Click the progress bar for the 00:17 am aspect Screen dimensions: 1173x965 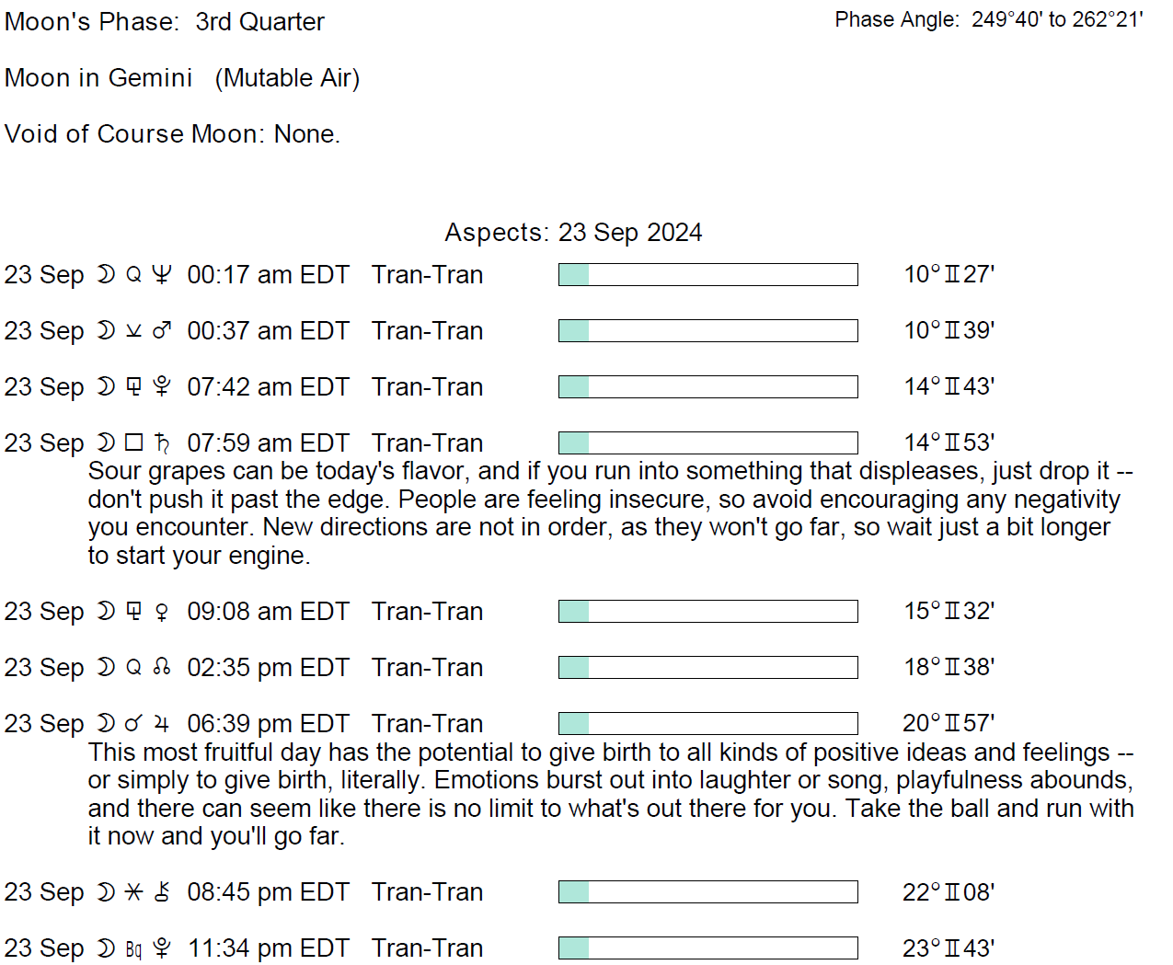pyautogui.click(x=707, y=275)
